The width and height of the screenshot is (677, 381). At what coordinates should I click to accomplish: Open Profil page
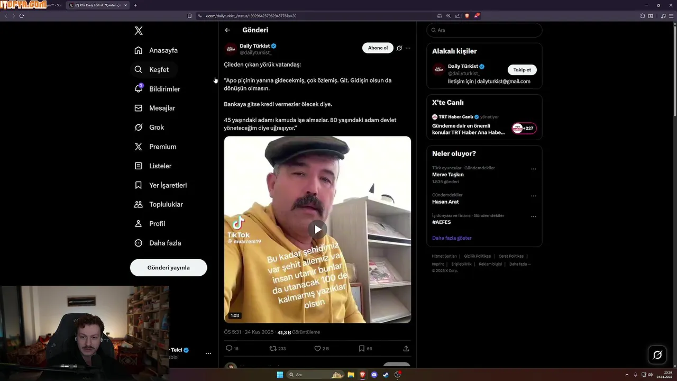pyautogui.click(x=150, y=224)
